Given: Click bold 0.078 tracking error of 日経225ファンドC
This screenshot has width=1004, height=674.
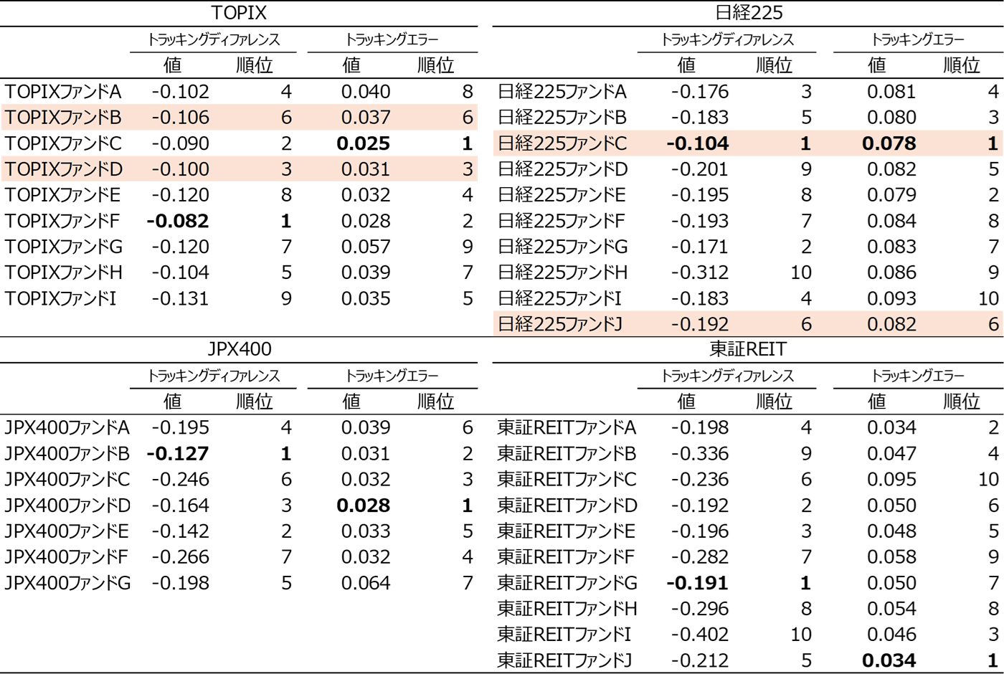Looking at the screenshot, I should (889, 143).
